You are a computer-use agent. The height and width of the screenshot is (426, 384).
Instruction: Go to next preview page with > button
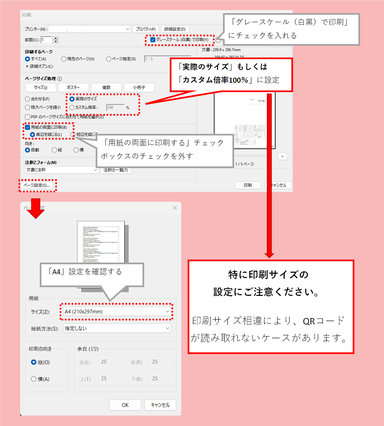tap(282, 156)
